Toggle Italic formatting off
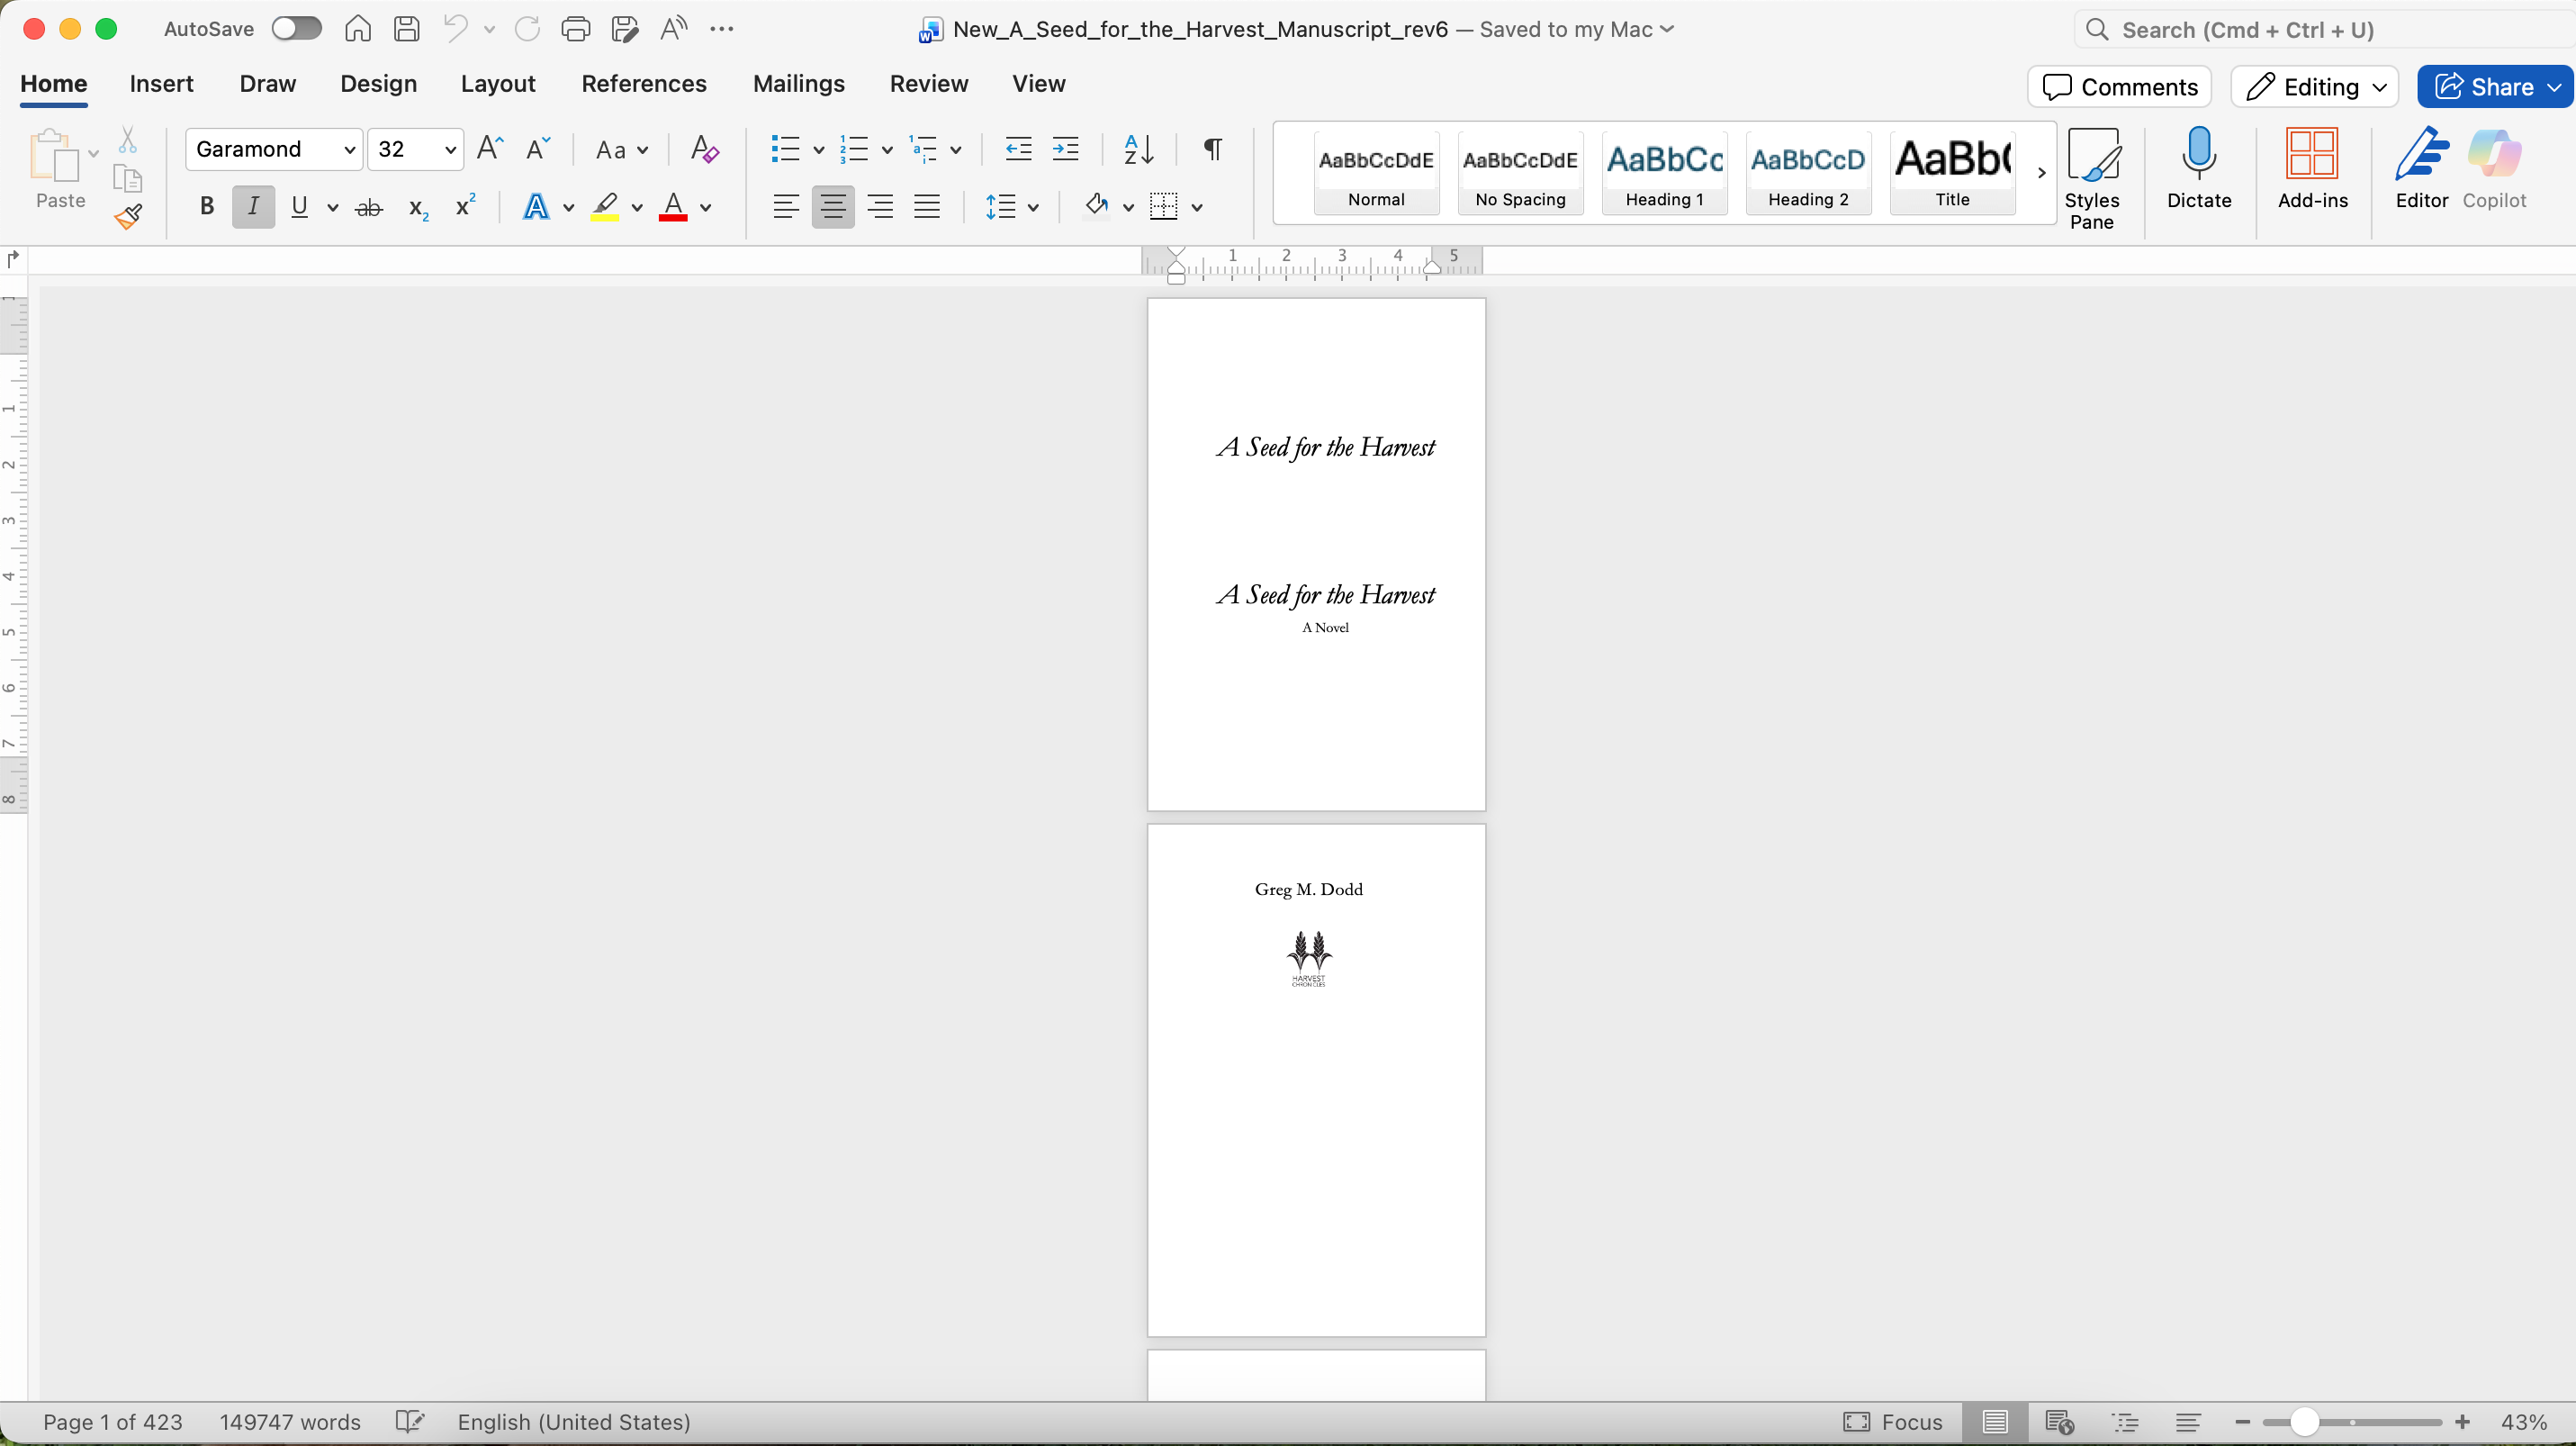The width and height of the screenshot is (2576, 1446). coord(253,207)
